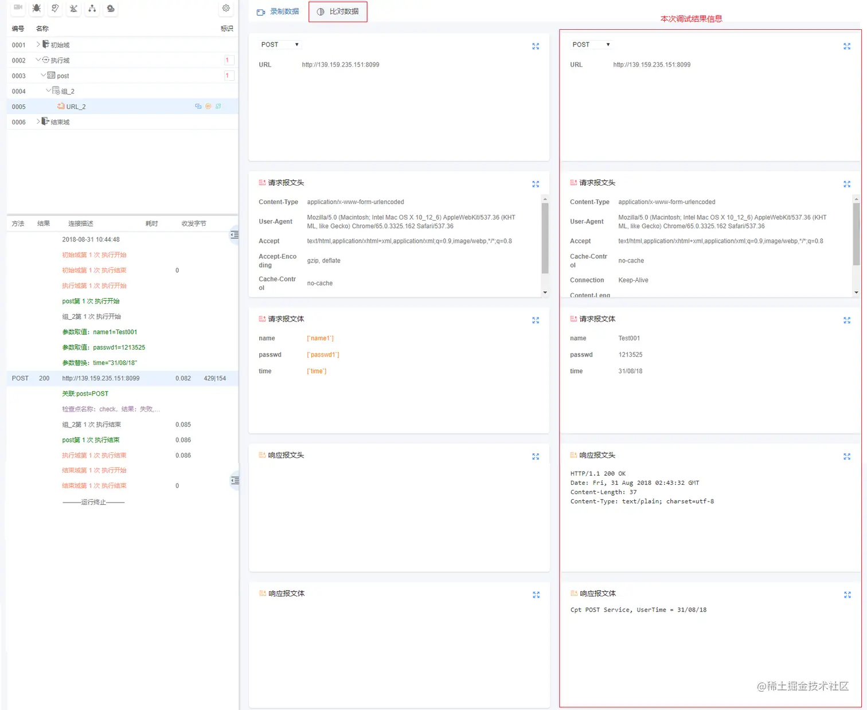Image resolution: width=867 pixels, height=710 pixels.
Task: Click log entry "参数取值: name1=Test001"
Action: point(100,332)
